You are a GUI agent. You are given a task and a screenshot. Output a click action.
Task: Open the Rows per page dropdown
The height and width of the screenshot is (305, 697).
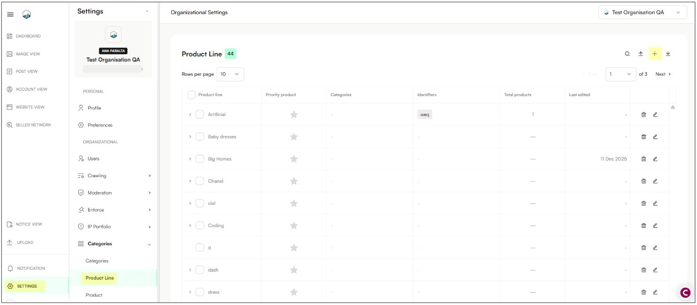pyautogui.click(x=230, y=74)
